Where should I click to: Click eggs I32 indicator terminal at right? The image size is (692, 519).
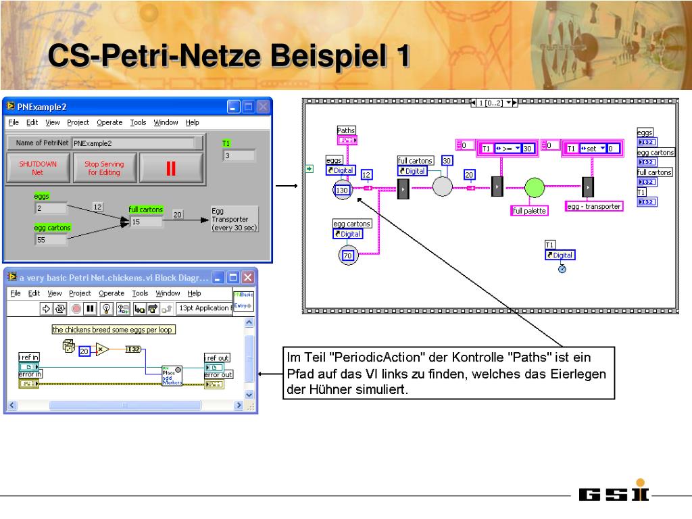647,142
